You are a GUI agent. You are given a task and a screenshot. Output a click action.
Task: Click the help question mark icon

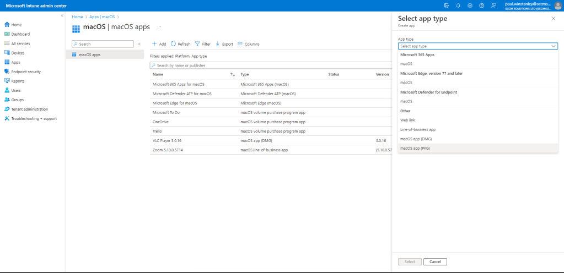click(481, 5)
